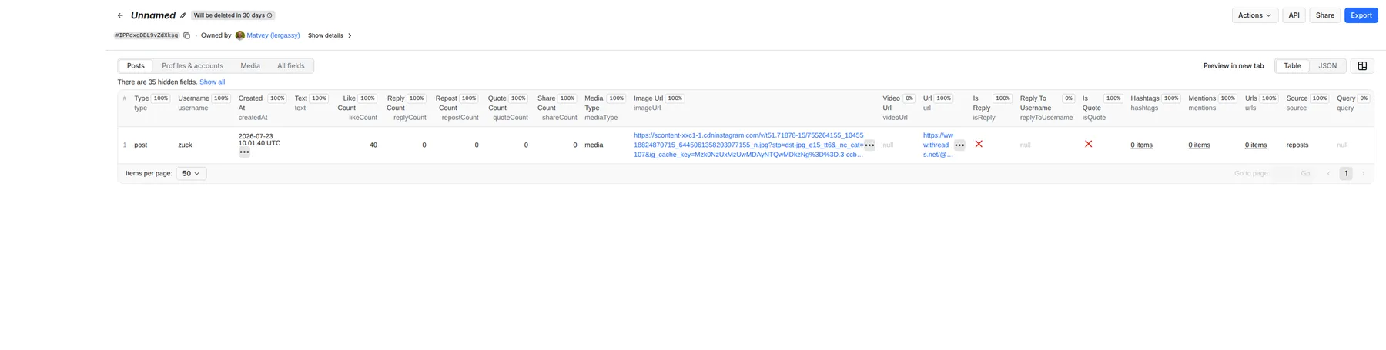
Task: Expand the Image Url cell ellipsis
Action: 869,145
